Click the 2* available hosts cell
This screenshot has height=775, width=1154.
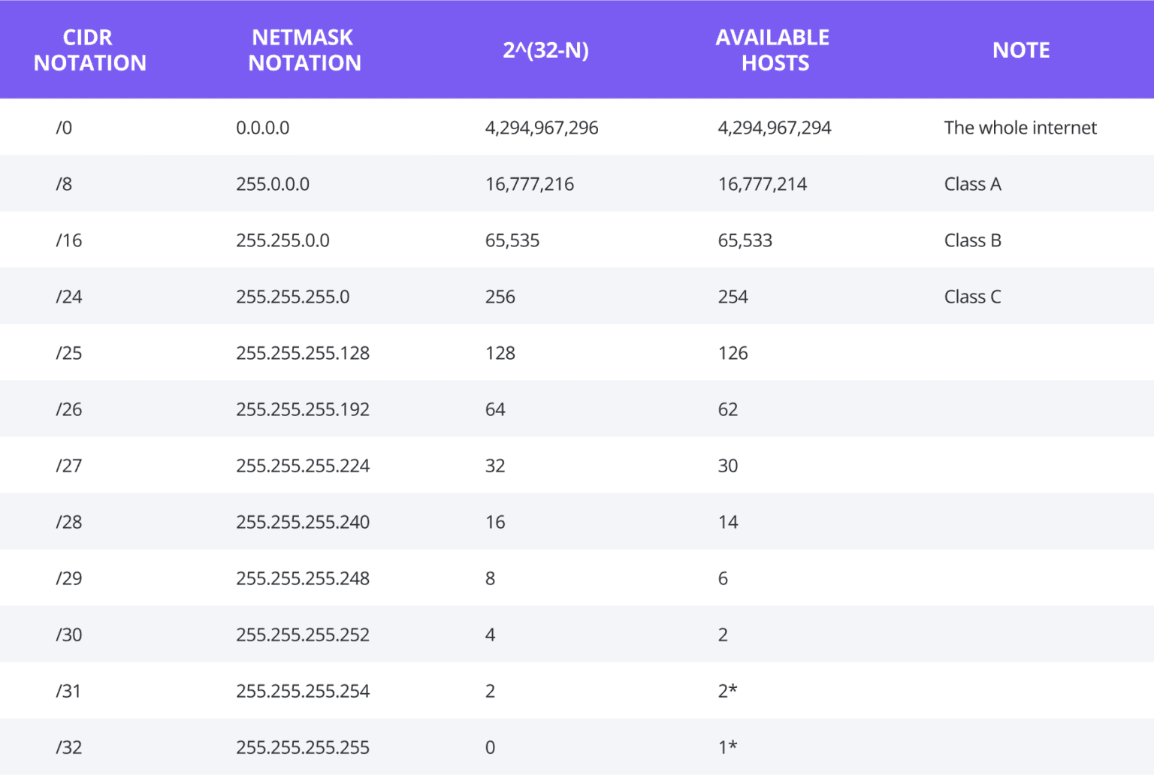coord(727,690)
